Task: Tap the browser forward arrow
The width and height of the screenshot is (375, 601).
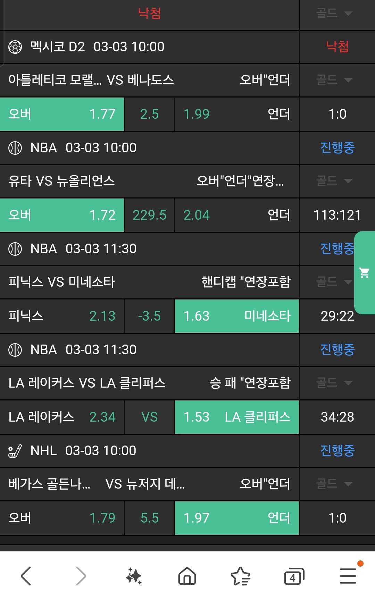Action: pyautogui.click(x=81, y=576)
